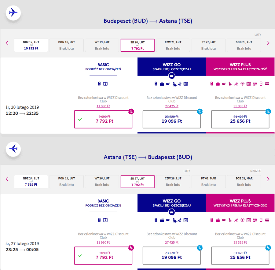
Task: Choose outbound date PON 18, LUT
Action: (x=67, y=45)
